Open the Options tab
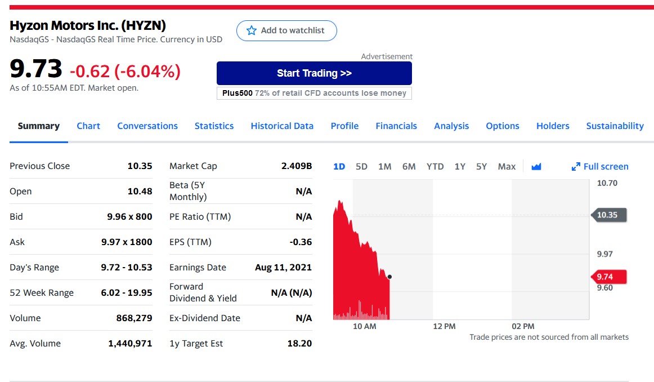Viewport: 654px width, 382px height. pos(503,126)
